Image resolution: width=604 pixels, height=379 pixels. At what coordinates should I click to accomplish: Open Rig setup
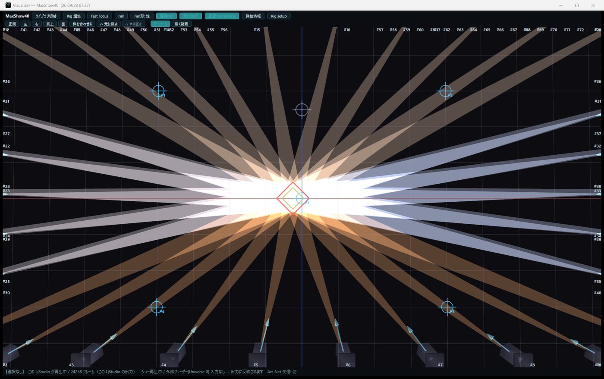(279, 16)
